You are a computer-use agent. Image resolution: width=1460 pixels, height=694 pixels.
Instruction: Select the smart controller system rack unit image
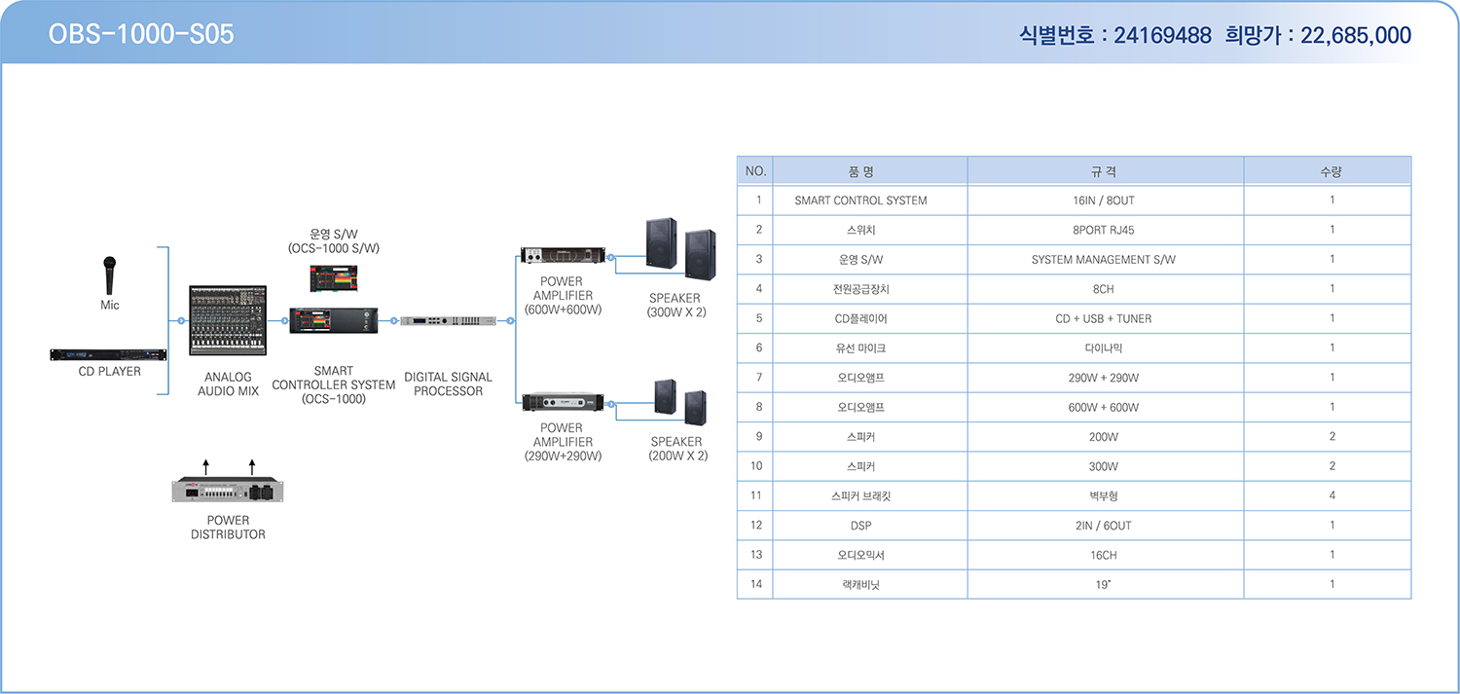click(x=334, y=320)
